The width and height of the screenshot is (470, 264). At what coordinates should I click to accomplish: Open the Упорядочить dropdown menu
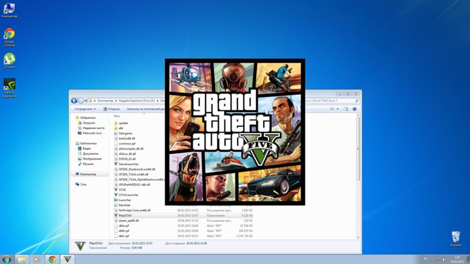pyautogui.click(x=85, y=109)
